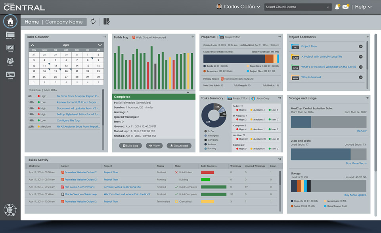Select April 12 in the calendar

click(56, 66)
